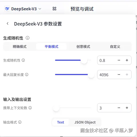This screenshot has width=137, height=137.
Task: Click the 预览与调试 heading
Action: pos(82,9)
